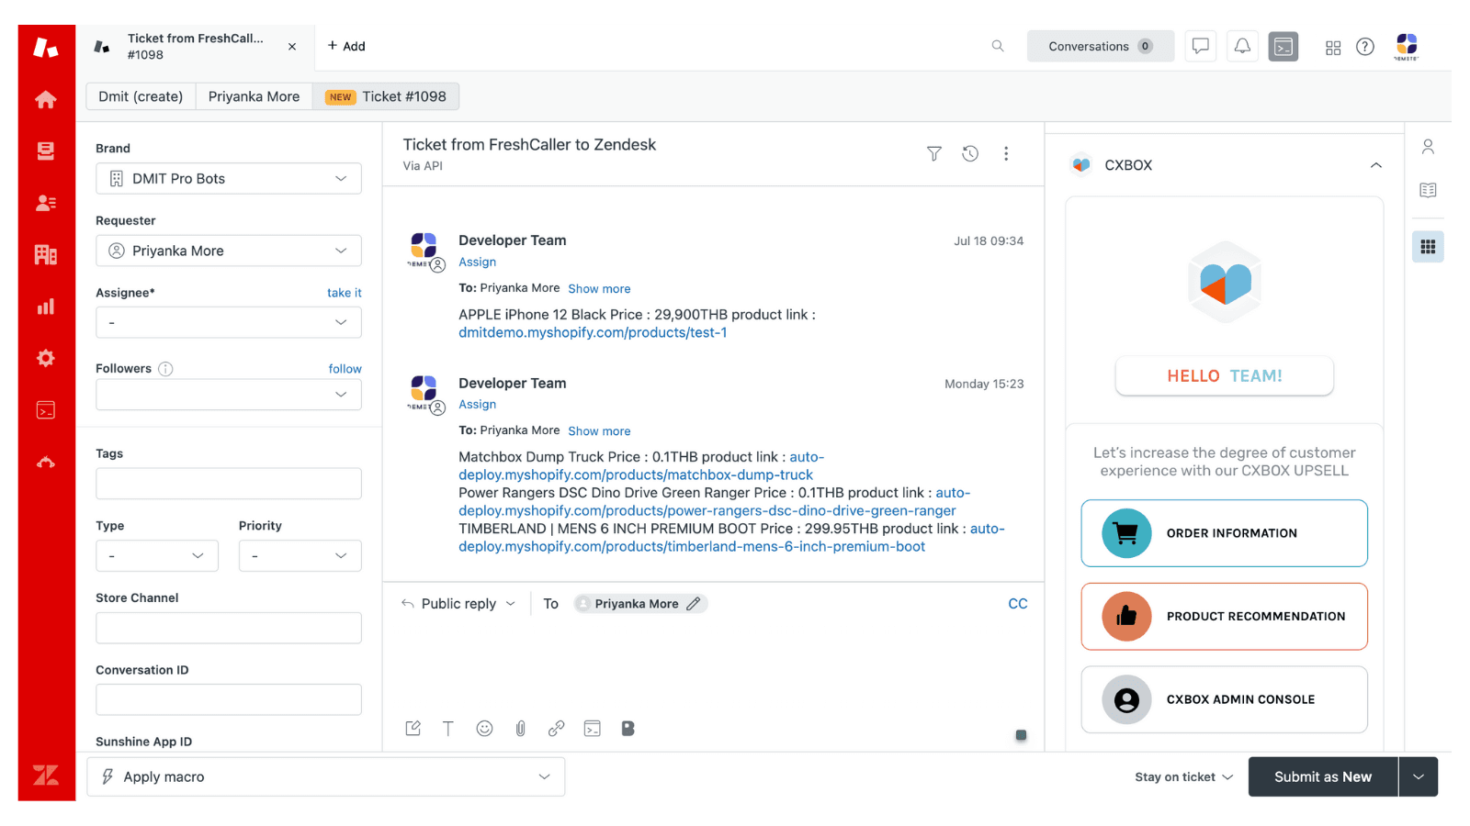Open the Reporting bar chart icon
The height and width of the screenshot is (826, 1470).
[x=46, y=307]
